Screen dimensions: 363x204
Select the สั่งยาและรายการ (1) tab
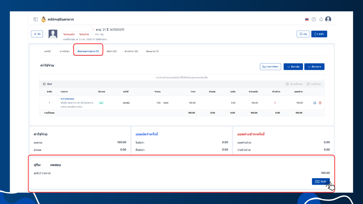pyautogui.click(x=88, y=51)
